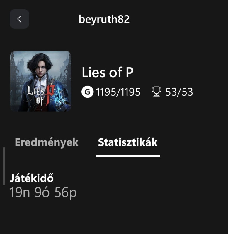Screen dimensions: 228x234
Task: Click the beyruth82 username title
Action: click(104, 19)
